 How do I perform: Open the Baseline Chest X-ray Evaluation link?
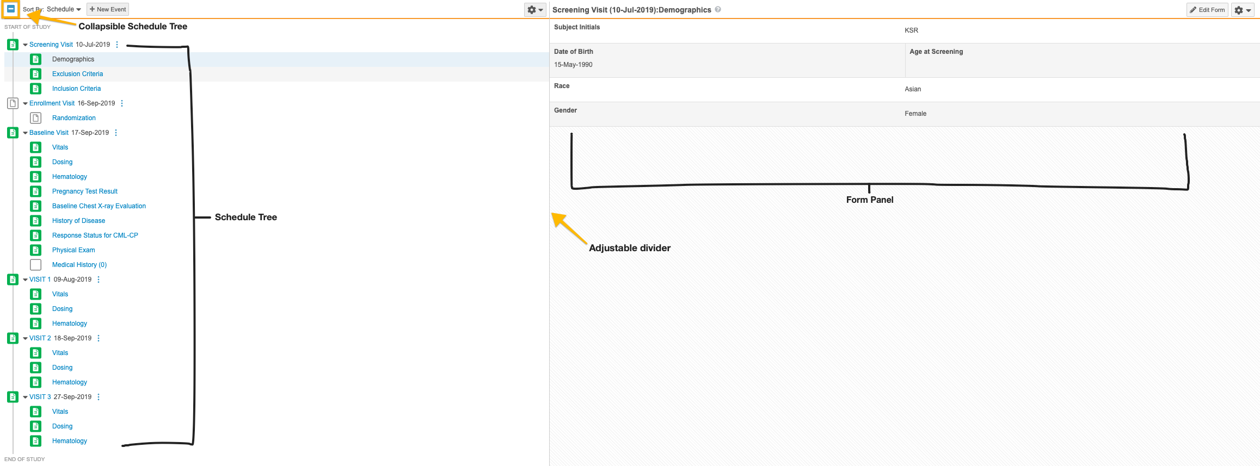[x=99, y=206]
